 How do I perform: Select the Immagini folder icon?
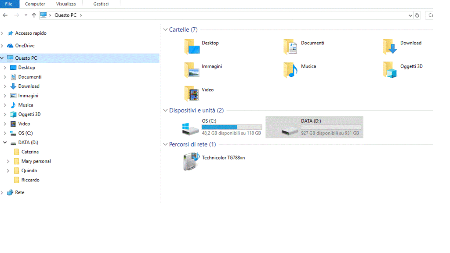pos(192,70)
